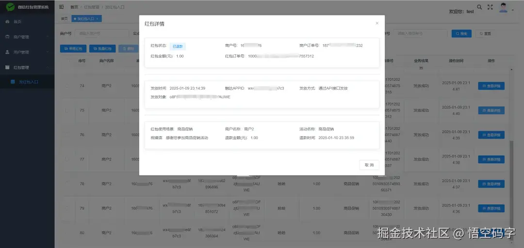Switch to the 首页 page tab
The image size is (524, 248).
(65, 19)
